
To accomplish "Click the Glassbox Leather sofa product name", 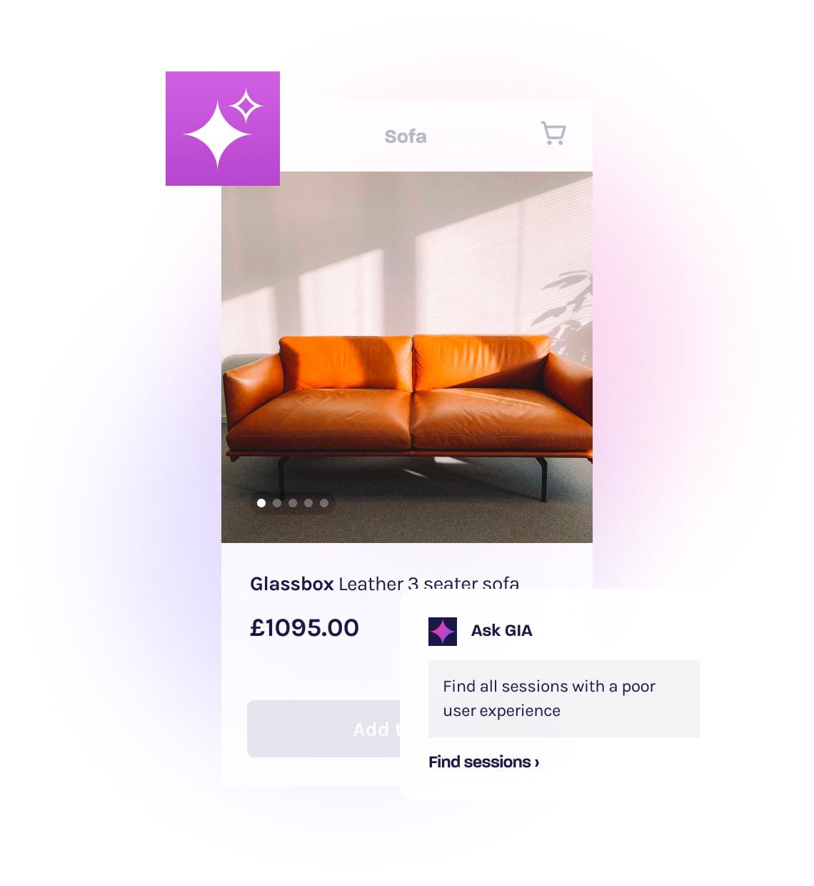I will pos(384,584).
